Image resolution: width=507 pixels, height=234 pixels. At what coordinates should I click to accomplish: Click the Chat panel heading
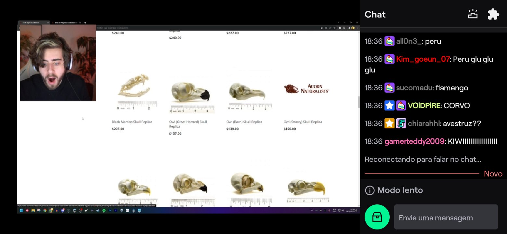point(375,14)
